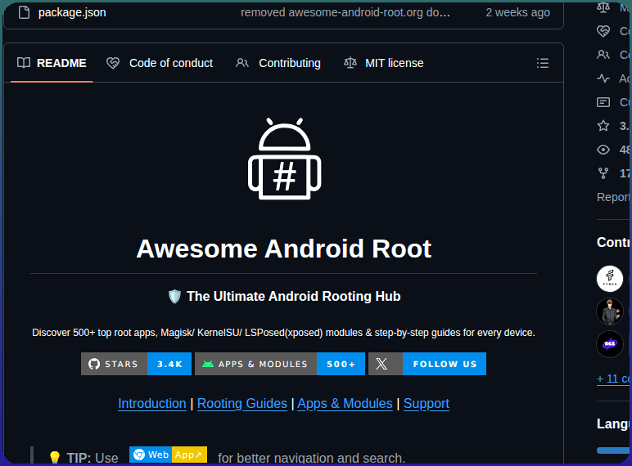Image resolution: width=632 pixels, height=466 pixels.
Task: Switch to the MIT license tab
Action: (383, 63)
